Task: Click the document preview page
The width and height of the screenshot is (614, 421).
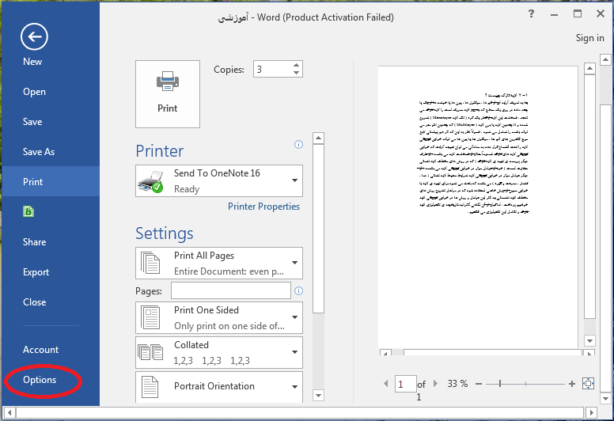Action: (x=478, y=207)
